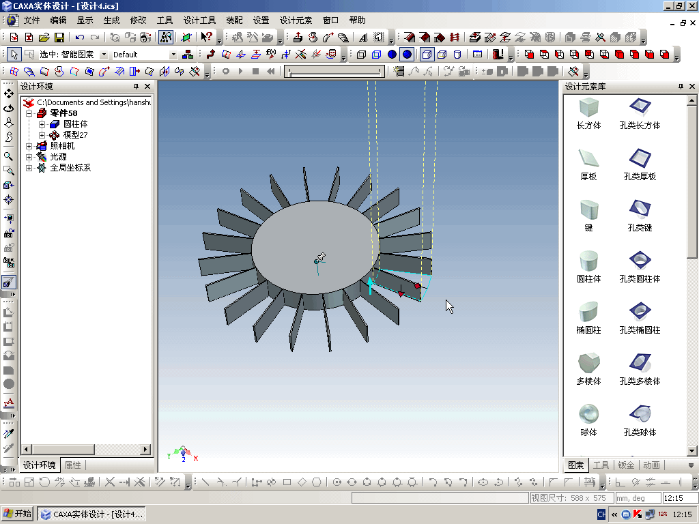This screenshot has width=699, height=524.
Task: Open the 开始 Start menu
Action: tap(17, 514)
